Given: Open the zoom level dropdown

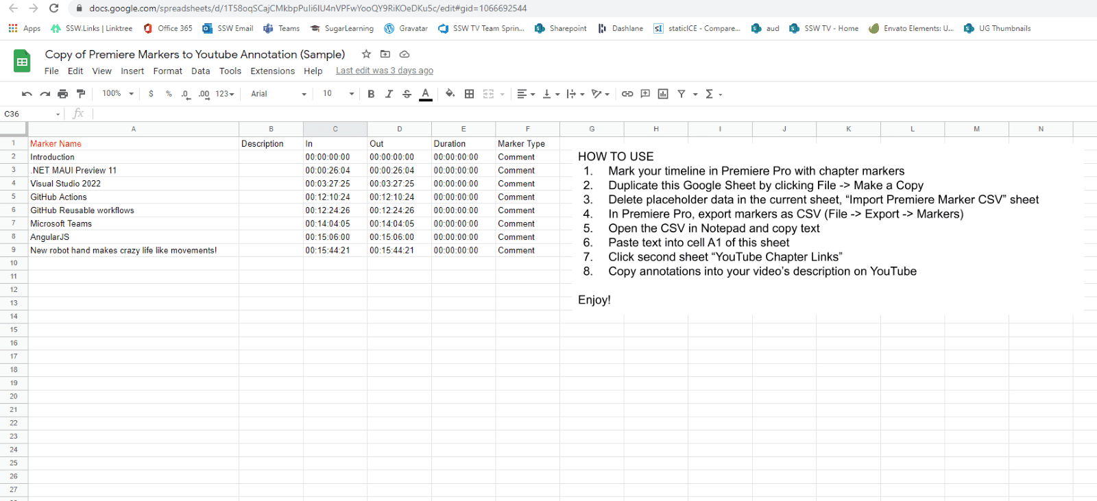Looking at the screenshot, I should pos(118,94).
